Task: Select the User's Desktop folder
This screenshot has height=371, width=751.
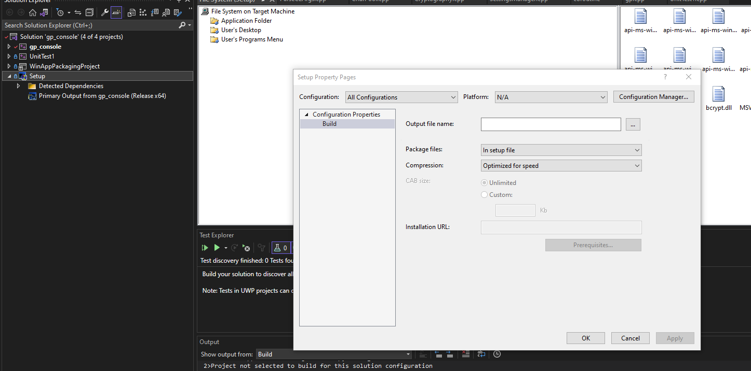Action: coord(241,30)
